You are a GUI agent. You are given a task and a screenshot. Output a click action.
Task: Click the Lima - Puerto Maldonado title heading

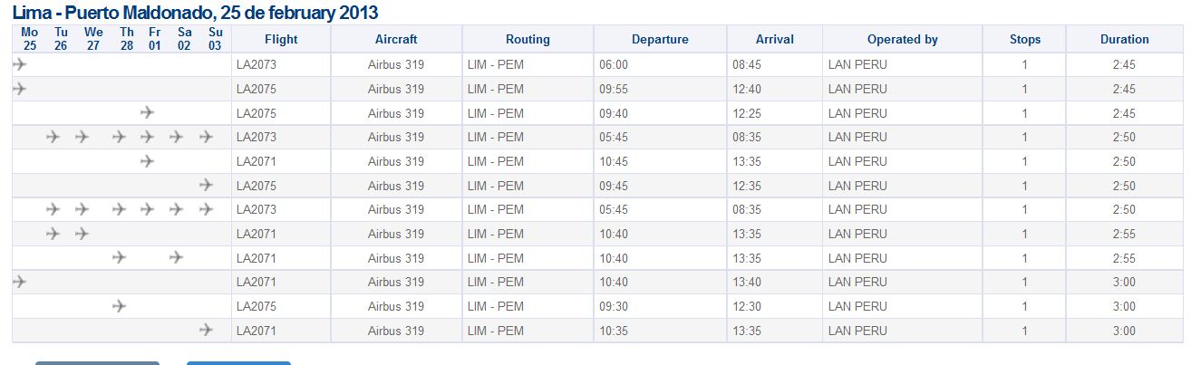coord(195,13)
